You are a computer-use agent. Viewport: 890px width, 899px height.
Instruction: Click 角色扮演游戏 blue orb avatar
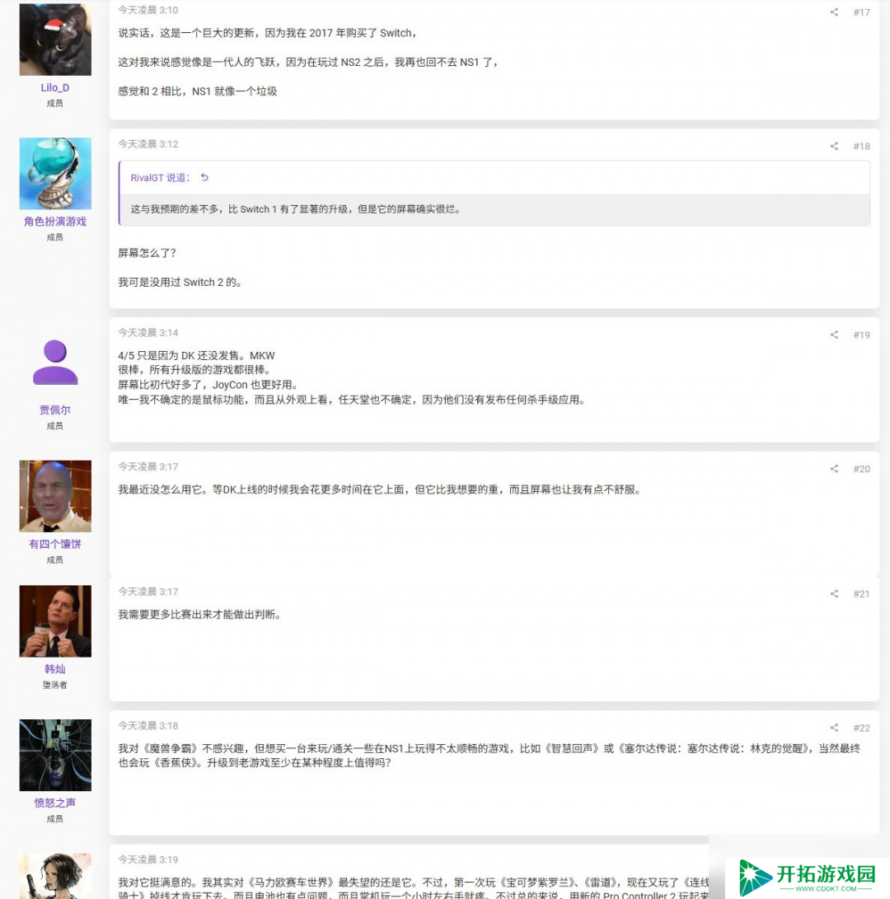55,174
